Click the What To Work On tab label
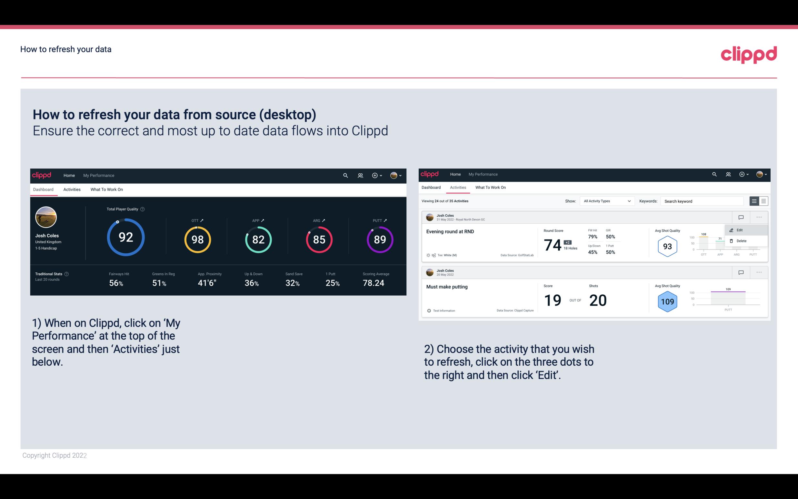 tap(106, 189)
